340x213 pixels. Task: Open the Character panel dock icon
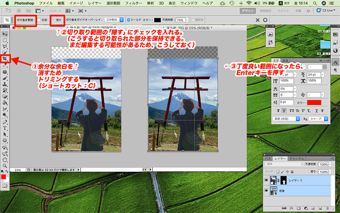click(335, 63)
